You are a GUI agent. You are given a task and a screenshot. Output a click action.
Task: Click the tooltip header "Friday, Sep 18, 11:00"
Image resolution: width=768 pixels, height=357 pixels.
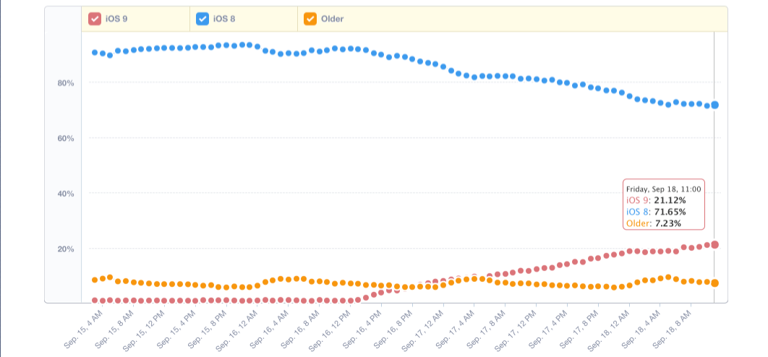(663, 189)
